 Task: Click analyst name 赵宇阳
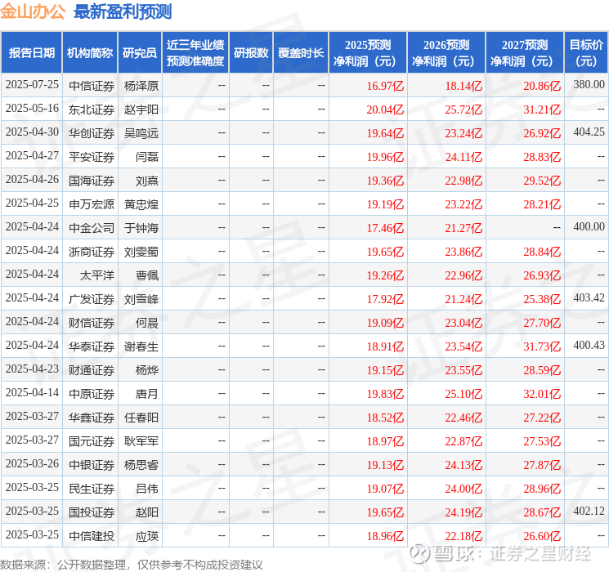tap(141, 109)
